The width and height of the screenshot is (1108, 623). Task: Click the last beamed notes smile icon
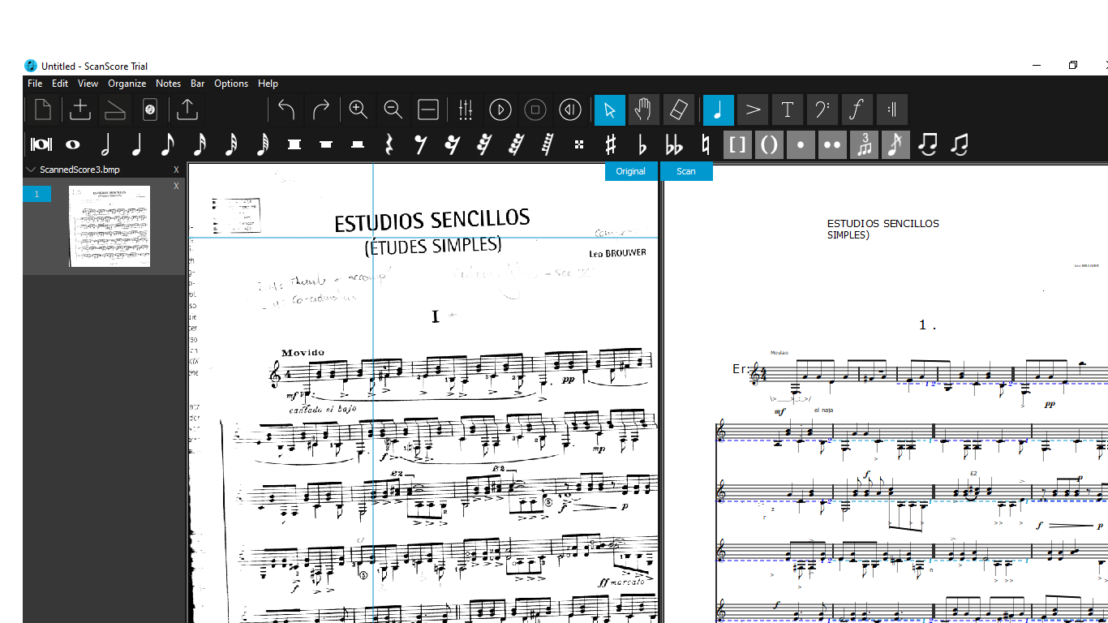[x=959, y=144]
